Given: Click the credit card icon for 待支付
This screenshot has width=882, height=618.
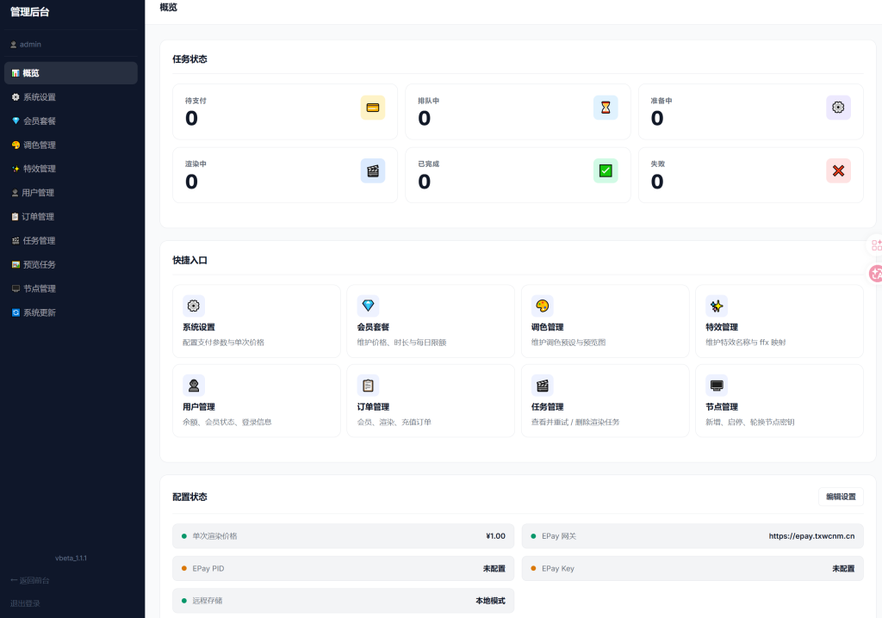Looking at the screenshot, I should point(372,108).
